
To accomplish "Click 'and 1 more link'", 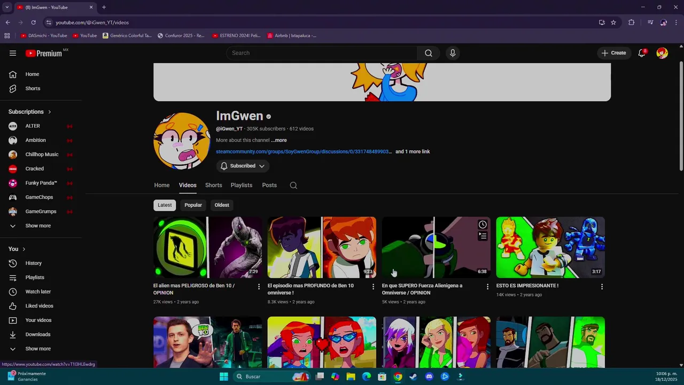I will click(x=413, y=152).
